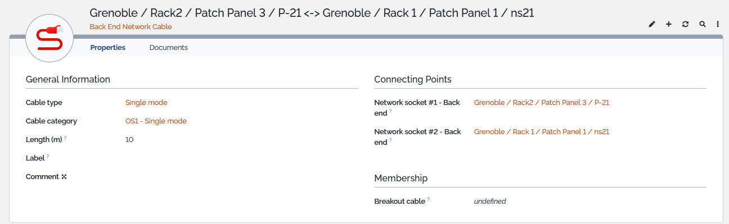Screen dimensions: 729x224
Task: Click the help mark next to Length (m)
Action: [65, 138]
